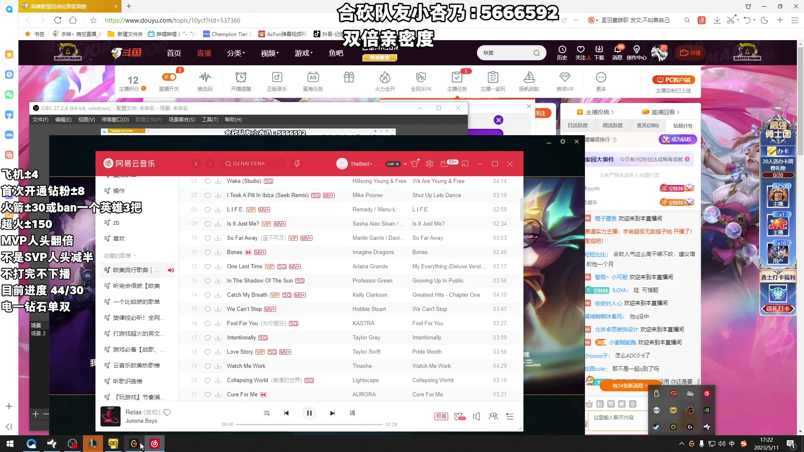The height and width of the screenshot is (452, 804).
Task: Switch NetEase to mini mode icon
Action: [x=465, y=164]
